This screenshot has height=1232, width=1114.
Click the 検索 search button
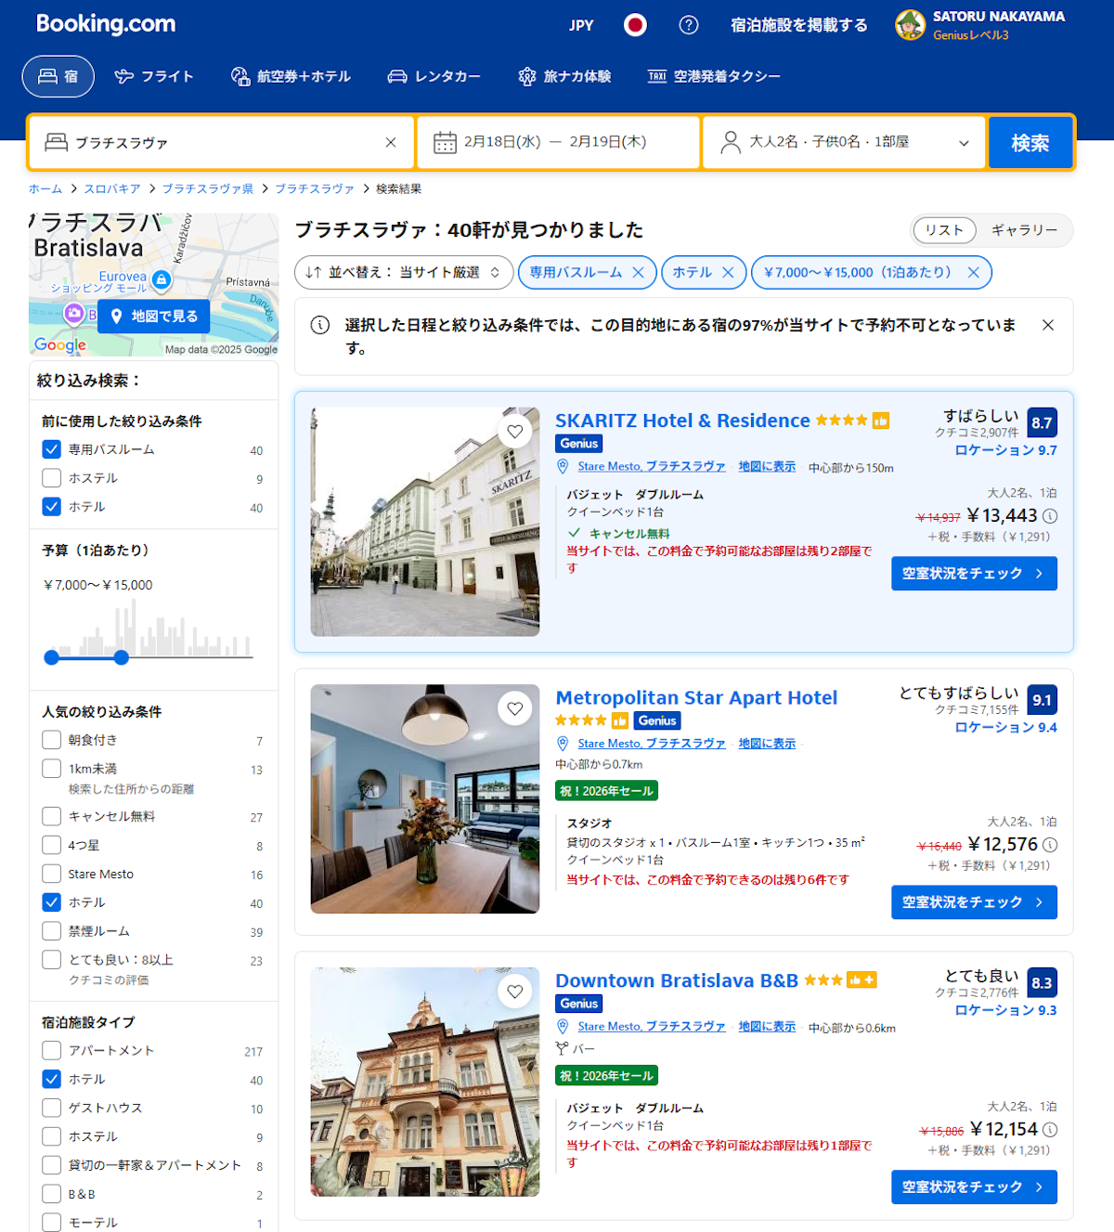(x=1030, y=142)
